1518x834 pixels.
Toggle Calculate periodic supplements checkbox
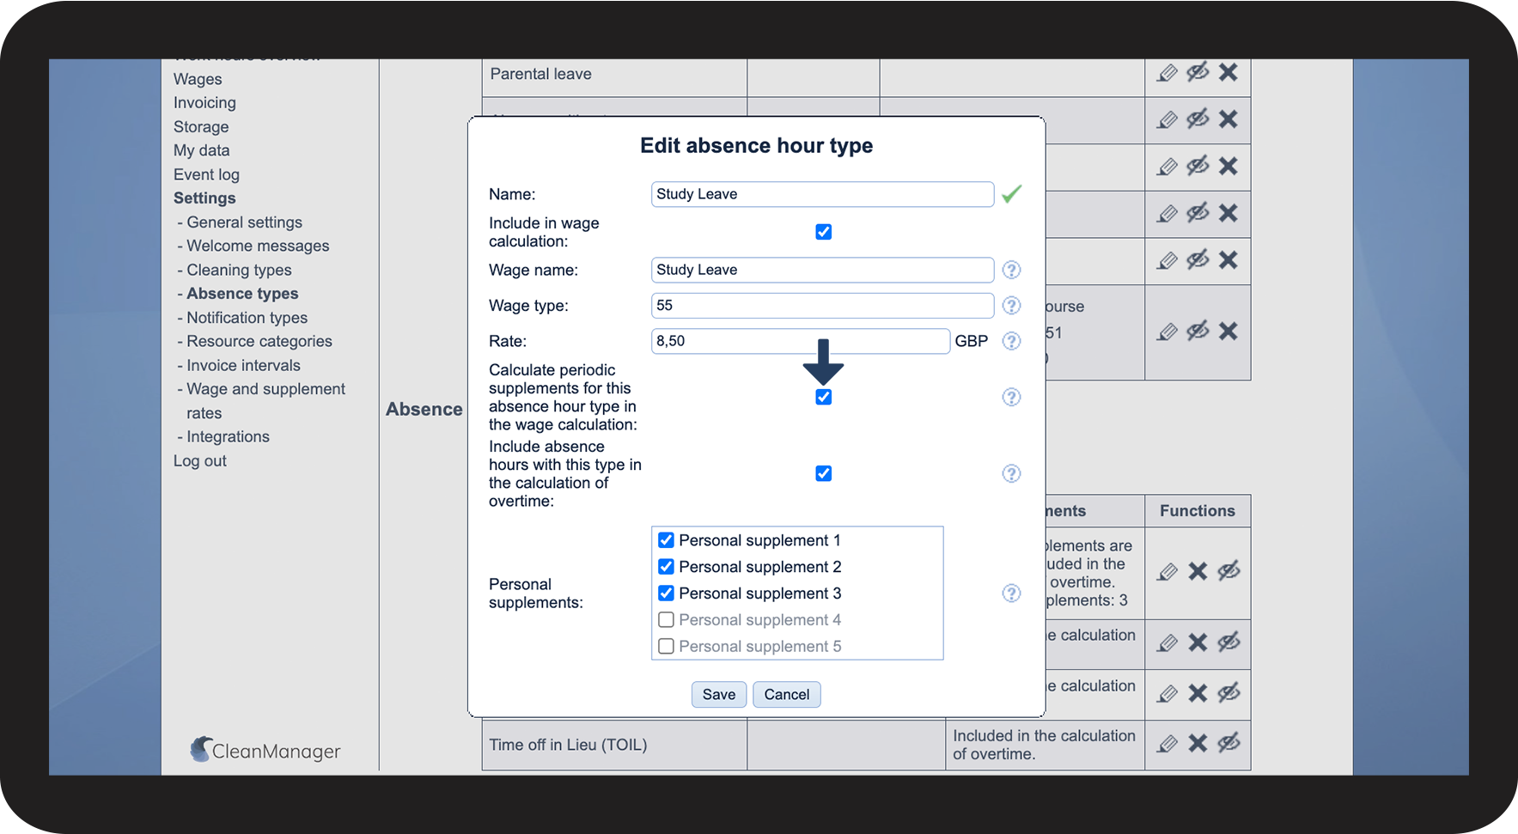823,397
